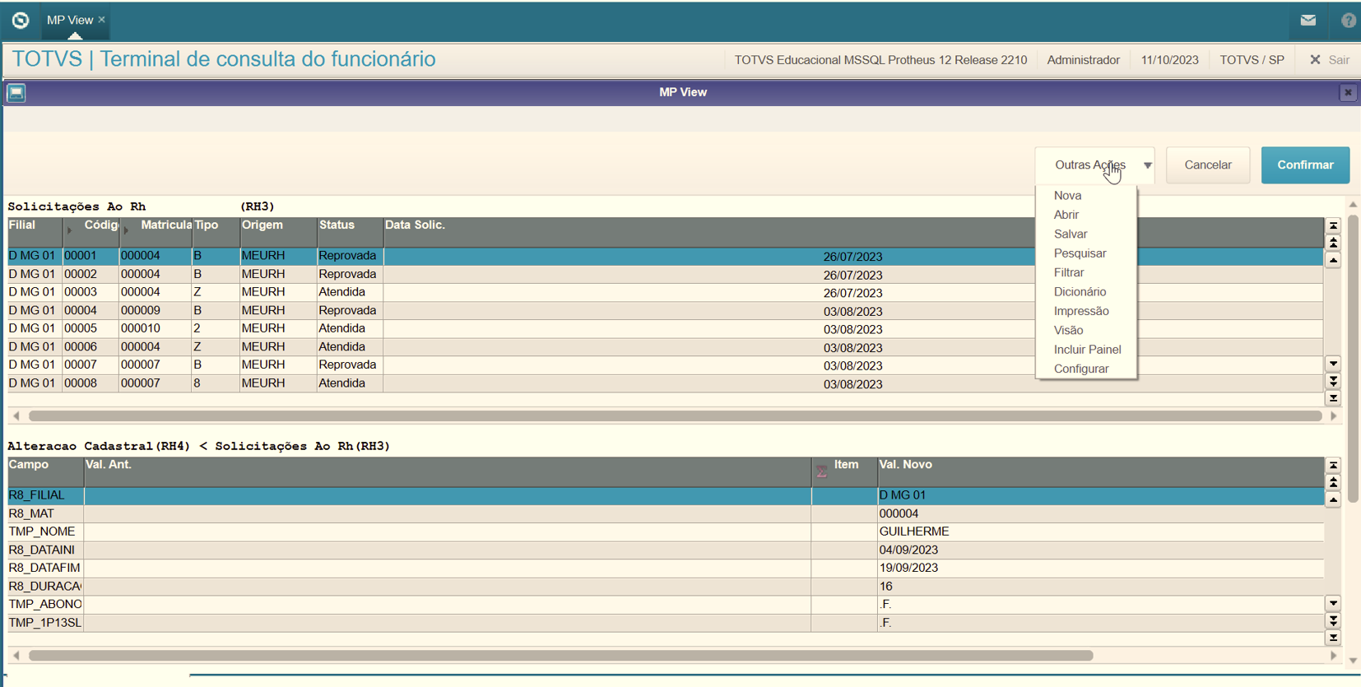Select Impressão in the dropdown menu
The height and width of the screenshot is (687, 1361).
[x=1080, y=311]
